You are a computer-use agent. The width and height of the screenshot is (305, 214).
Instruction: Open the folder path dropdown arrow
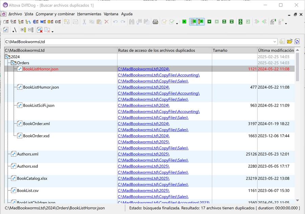tap(275, 42)
